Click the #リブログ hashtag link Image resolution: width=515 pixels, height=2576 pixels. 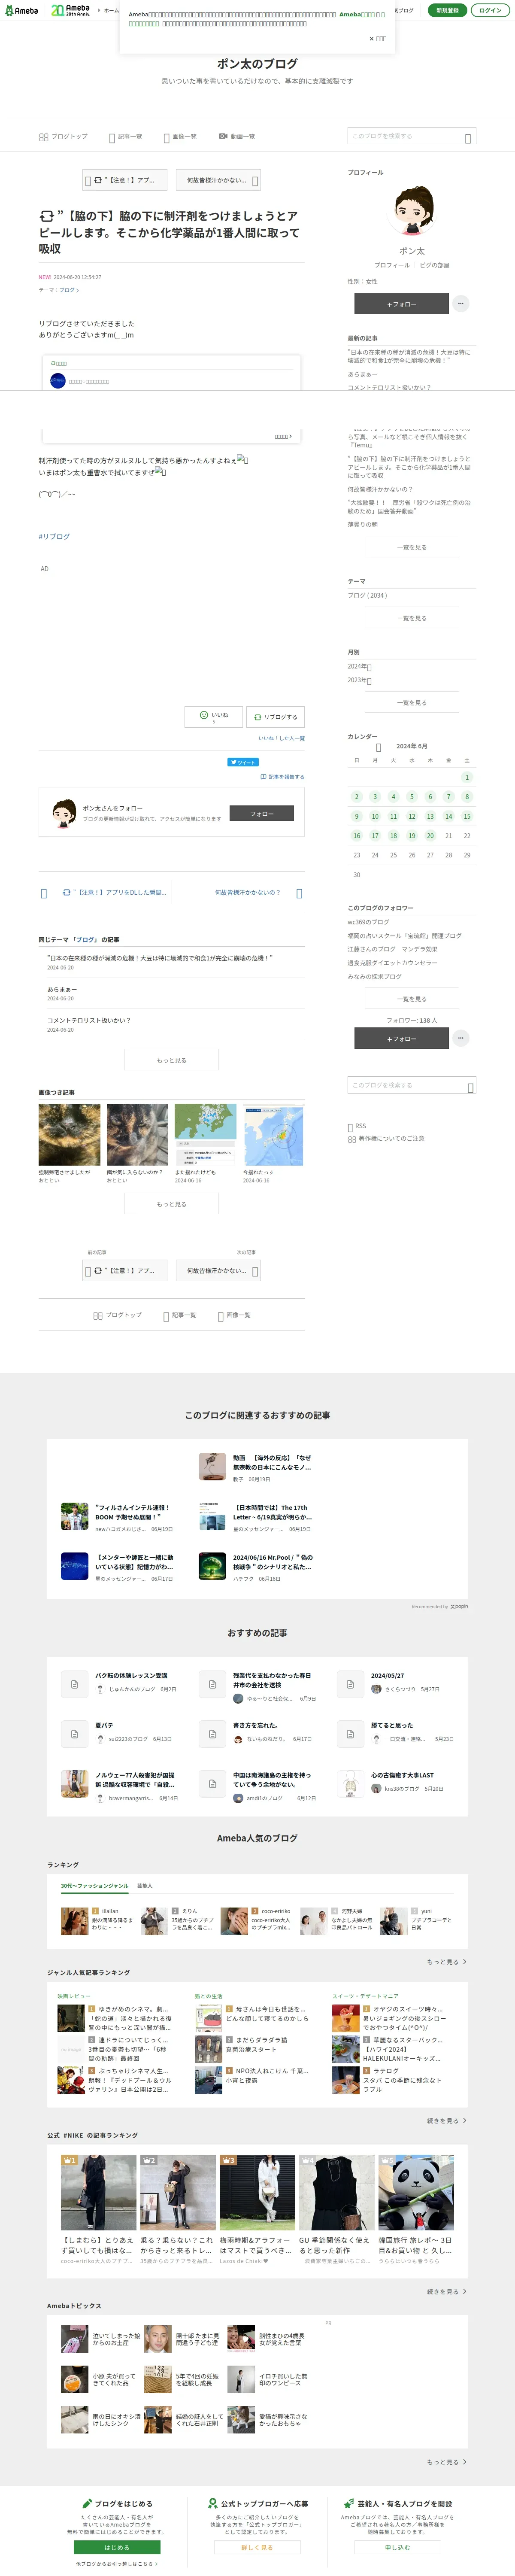click(54, 537)
